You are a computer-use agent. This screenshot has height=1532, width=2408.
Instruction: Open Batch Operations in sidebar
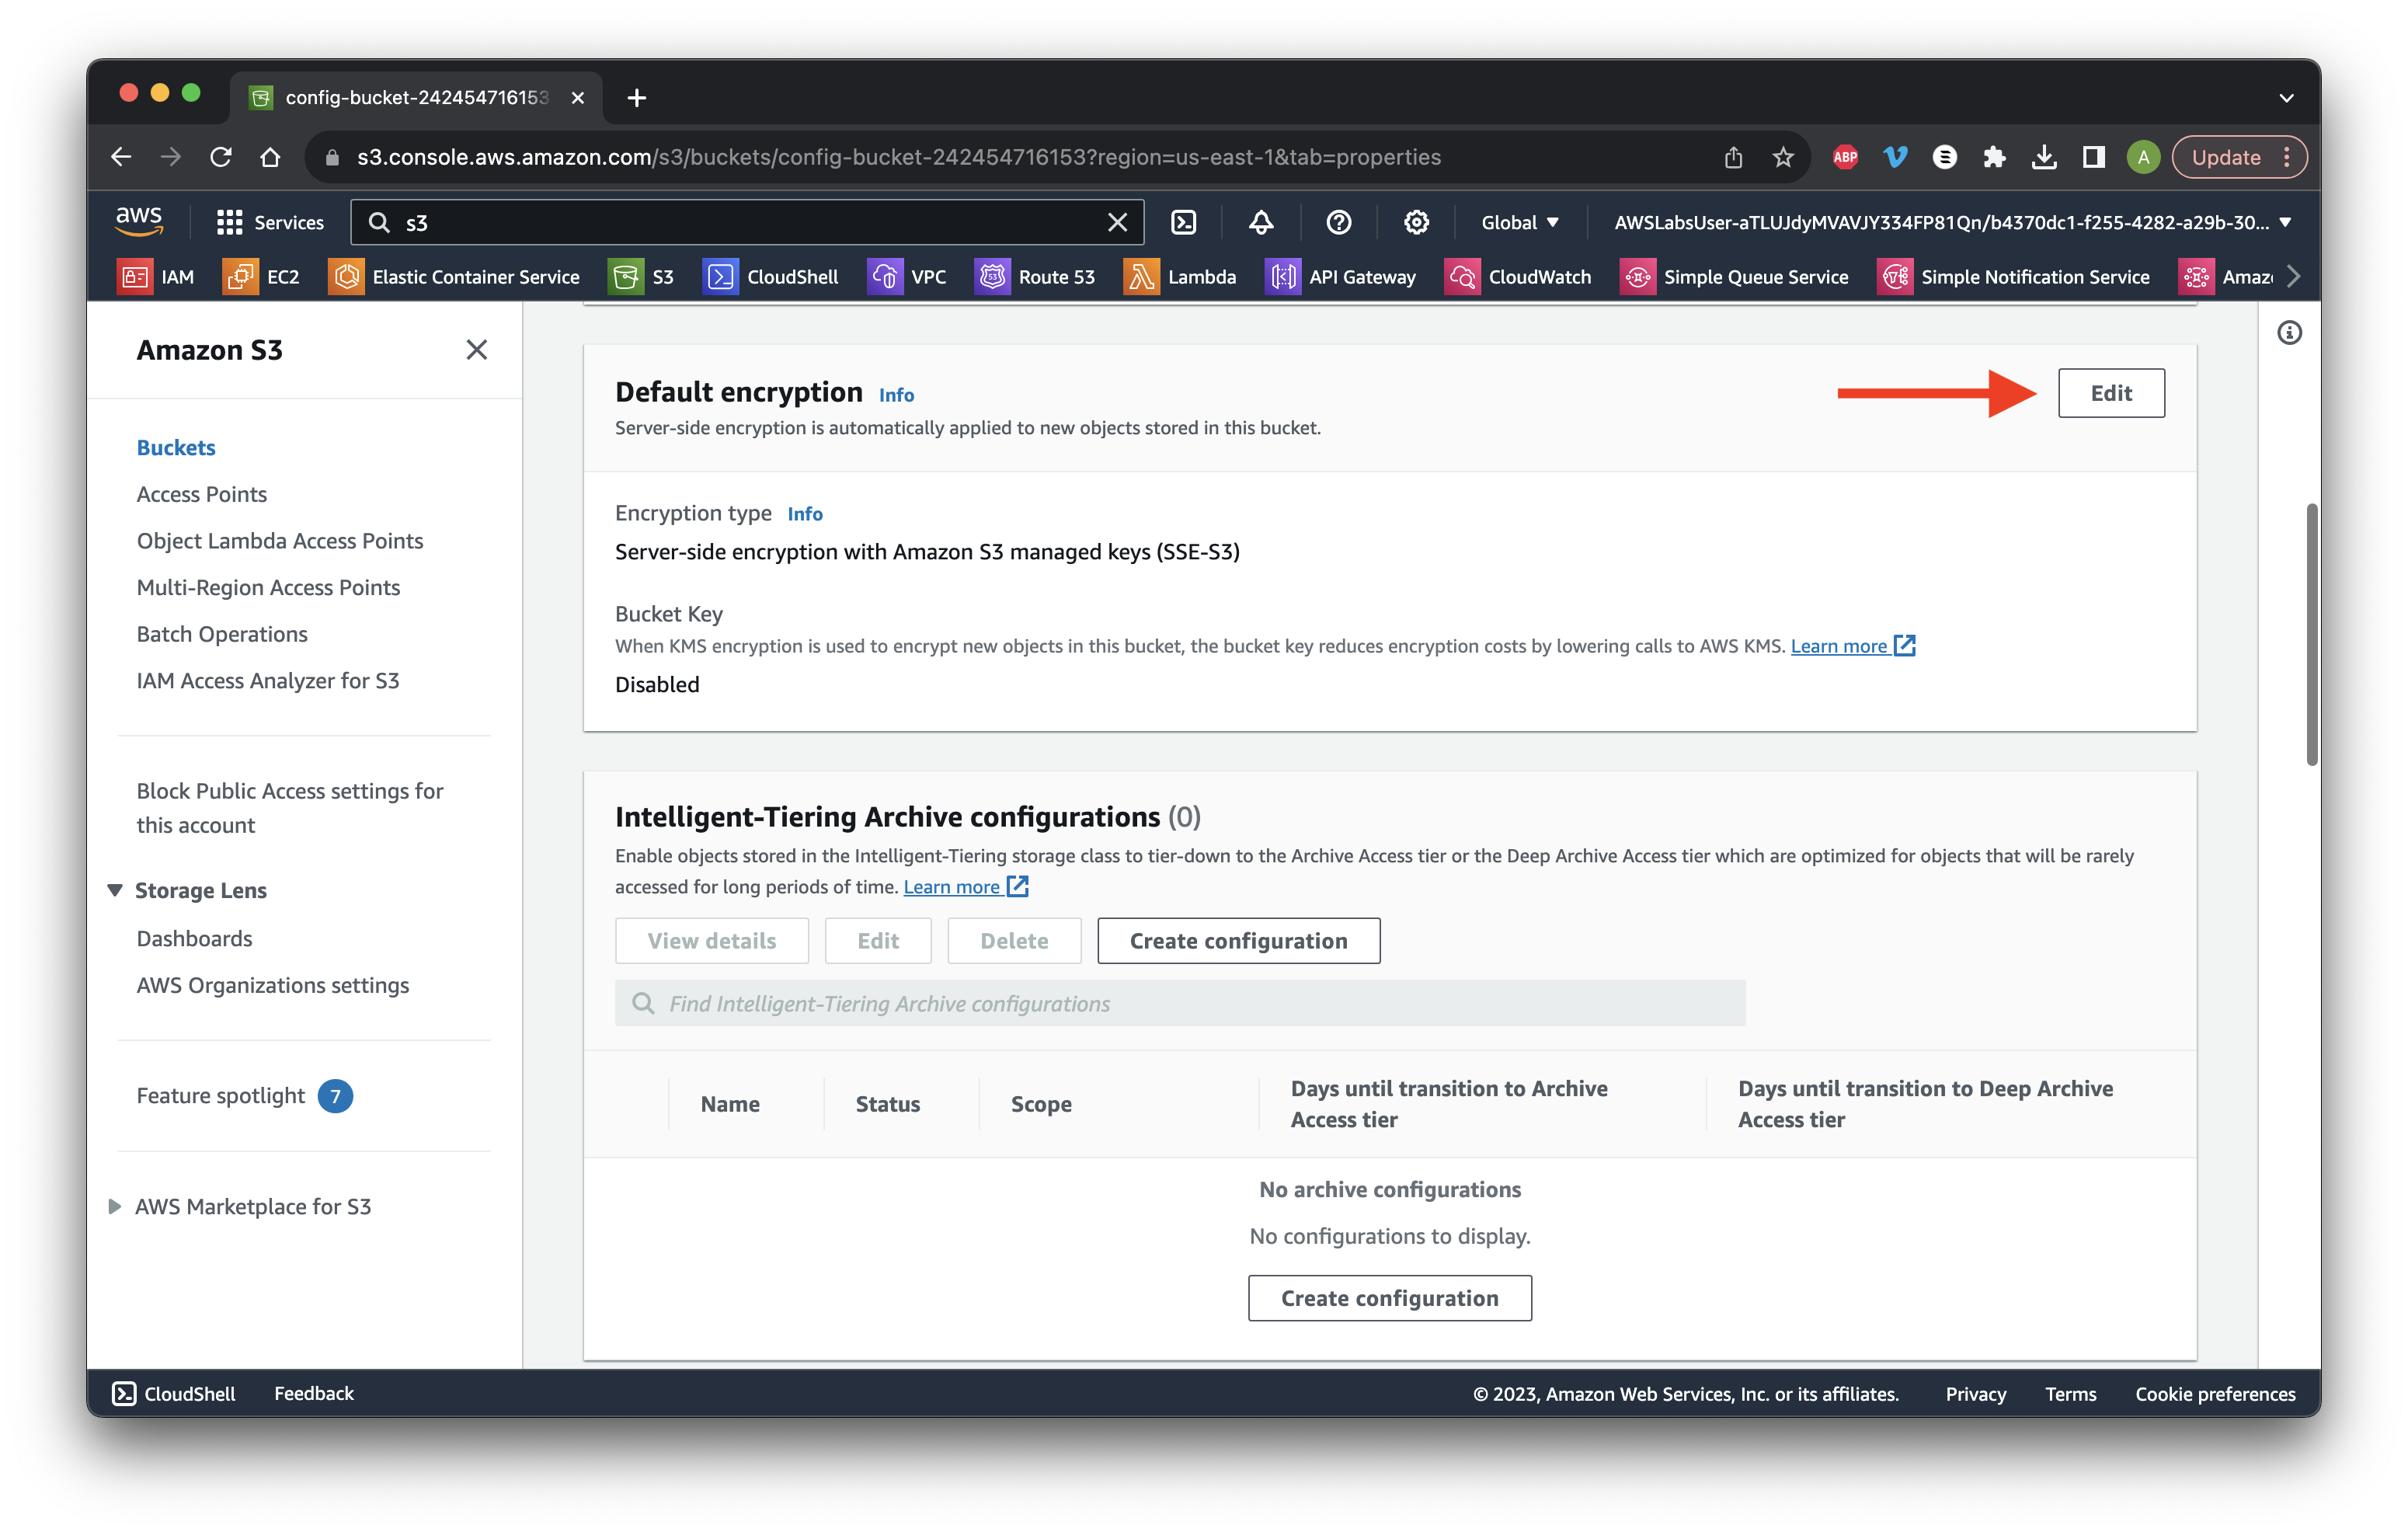click(222, 634)
